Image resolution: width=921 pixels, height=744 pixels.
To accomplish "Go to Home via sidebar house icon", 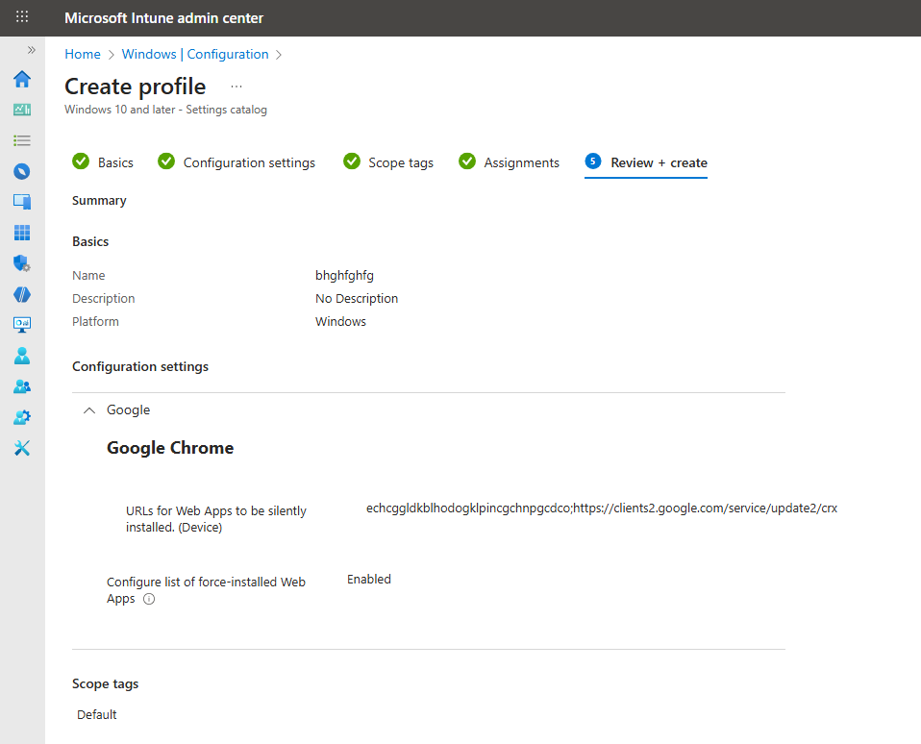I will [22, 79].
